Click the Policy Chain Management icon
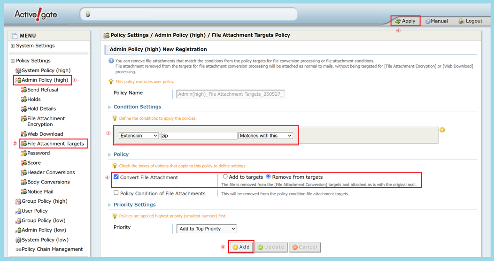Image resolution: width=494 pixels, height=261 pixels. 18,249
